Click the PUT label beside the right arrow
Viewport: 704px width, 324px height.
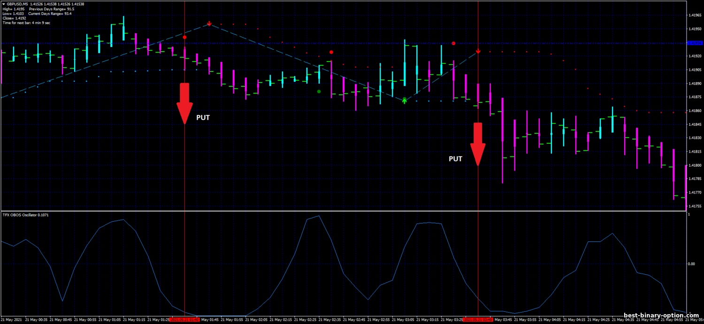pyautogui.click(x=455, y=159)
